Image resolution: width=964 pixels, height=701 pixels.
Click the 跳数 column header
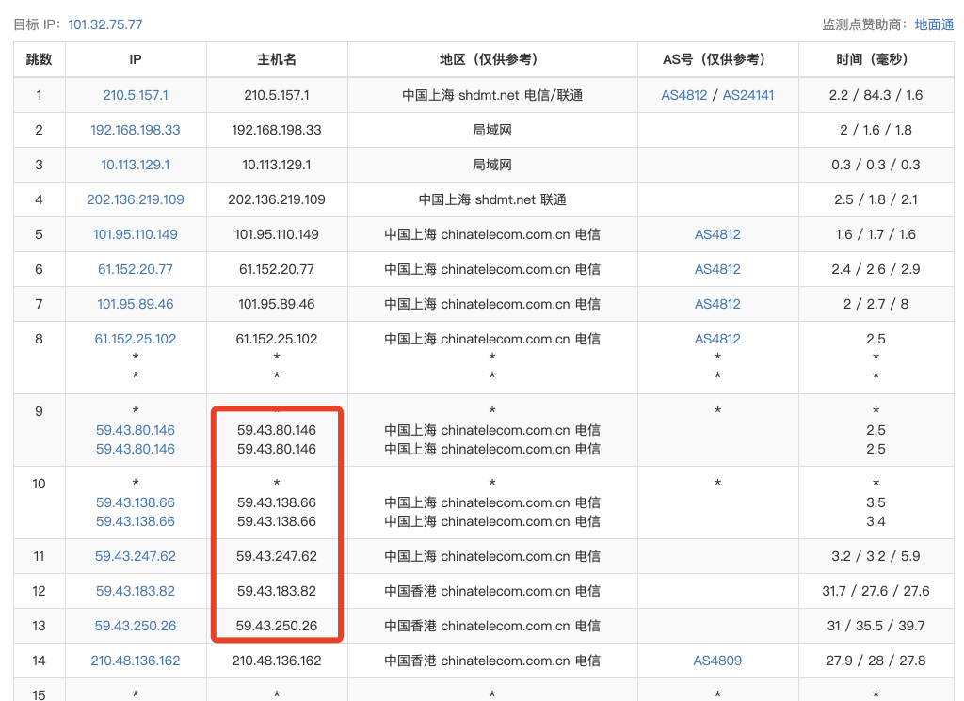(x=39, y=59)
